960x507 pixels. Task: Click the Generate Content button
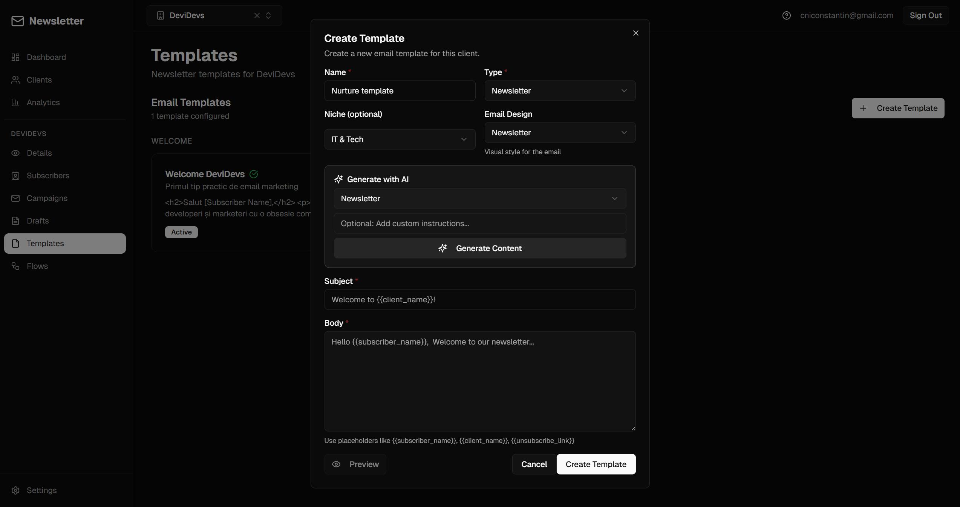click(x=479, y=248)
